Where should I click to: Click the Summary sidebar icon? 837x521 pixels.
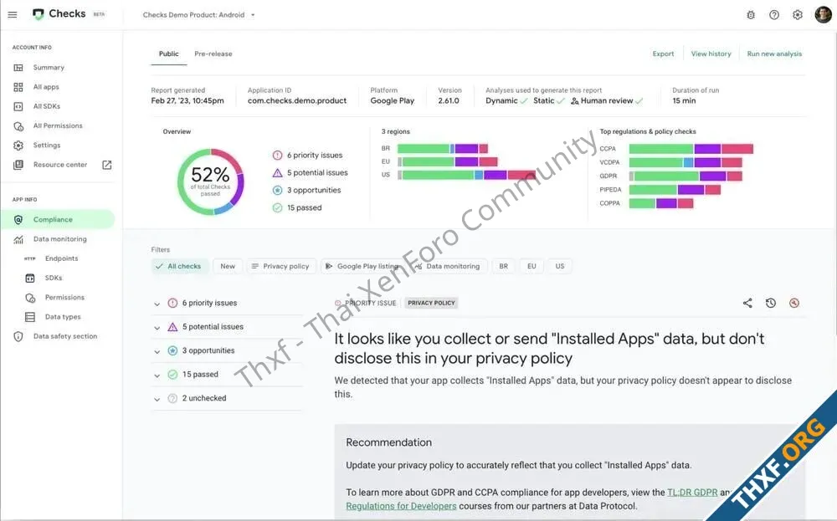tap(18, 68)
